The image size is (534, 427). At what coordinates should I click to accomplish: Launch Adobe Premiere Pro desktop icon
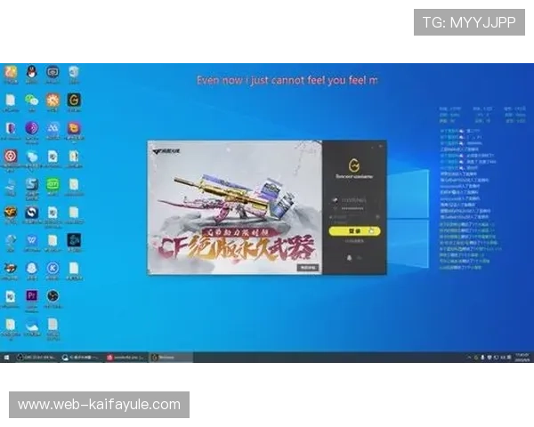32,295
